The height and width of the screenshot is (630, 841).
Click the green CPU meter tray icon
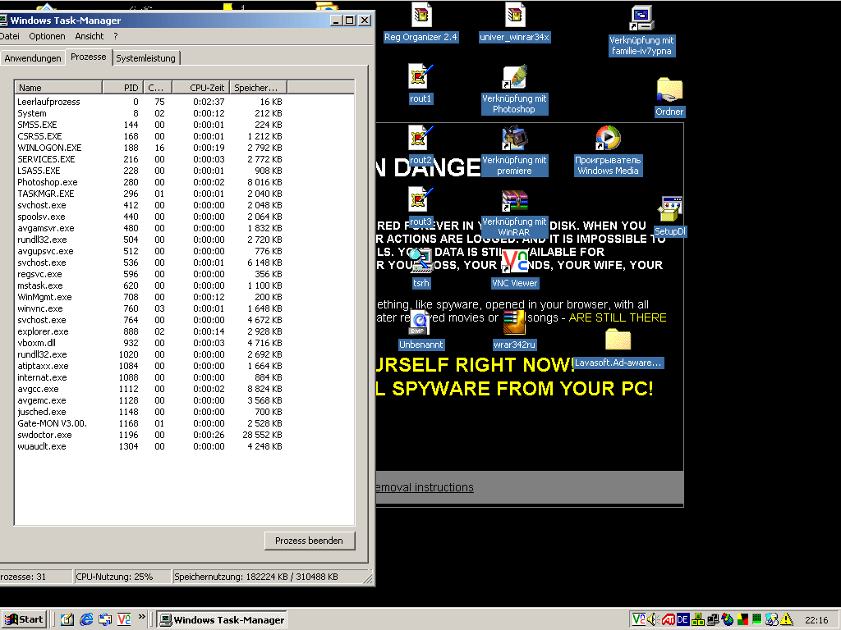(x=756, y=619)
